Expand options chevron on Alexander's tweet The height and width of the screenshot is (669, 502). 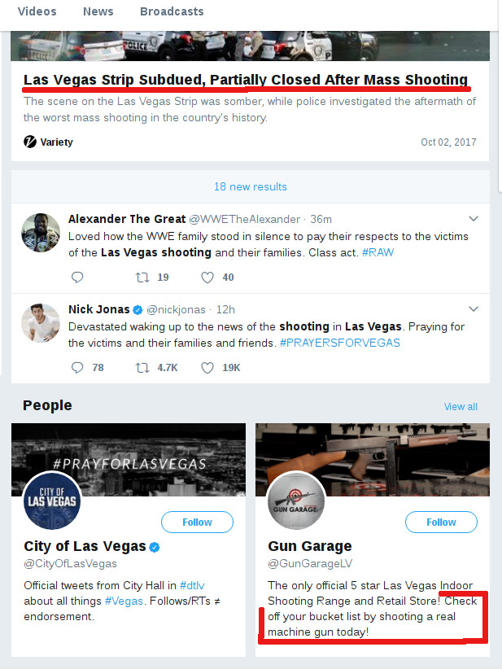[x=474, y=219]
